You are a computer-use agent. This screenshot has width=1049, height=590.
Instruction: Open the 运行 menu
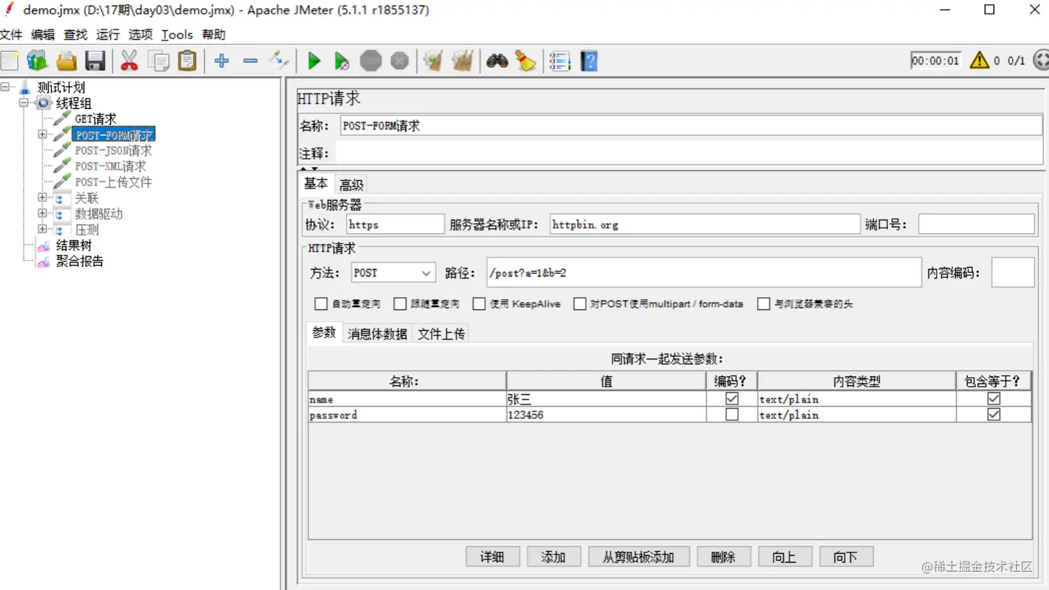coord(108,35)
